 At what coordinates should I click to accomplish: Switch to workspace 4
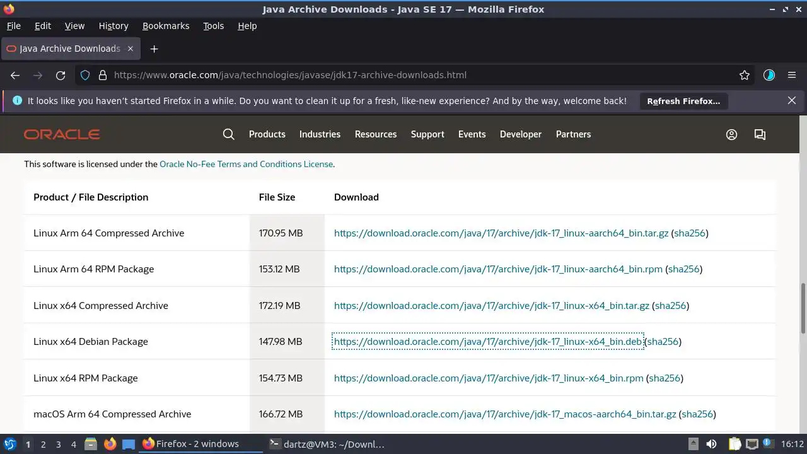tap(73, 445)
